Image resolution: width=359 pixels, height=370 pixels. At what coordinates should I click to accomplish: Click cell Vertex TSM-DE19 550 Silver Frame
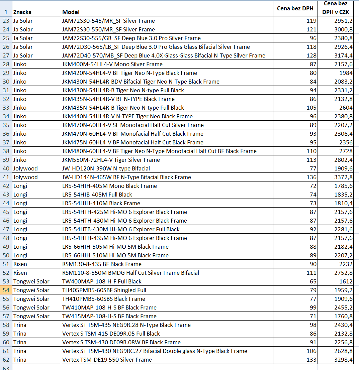167,360
